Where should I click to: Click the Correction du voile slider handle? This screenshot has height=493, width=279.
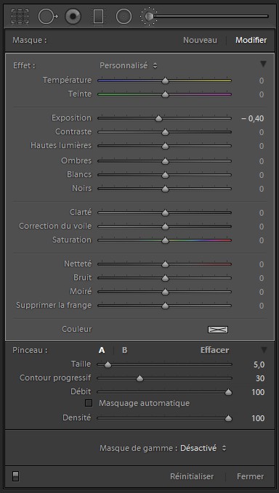pyautogui.click(x=165, y=227)
